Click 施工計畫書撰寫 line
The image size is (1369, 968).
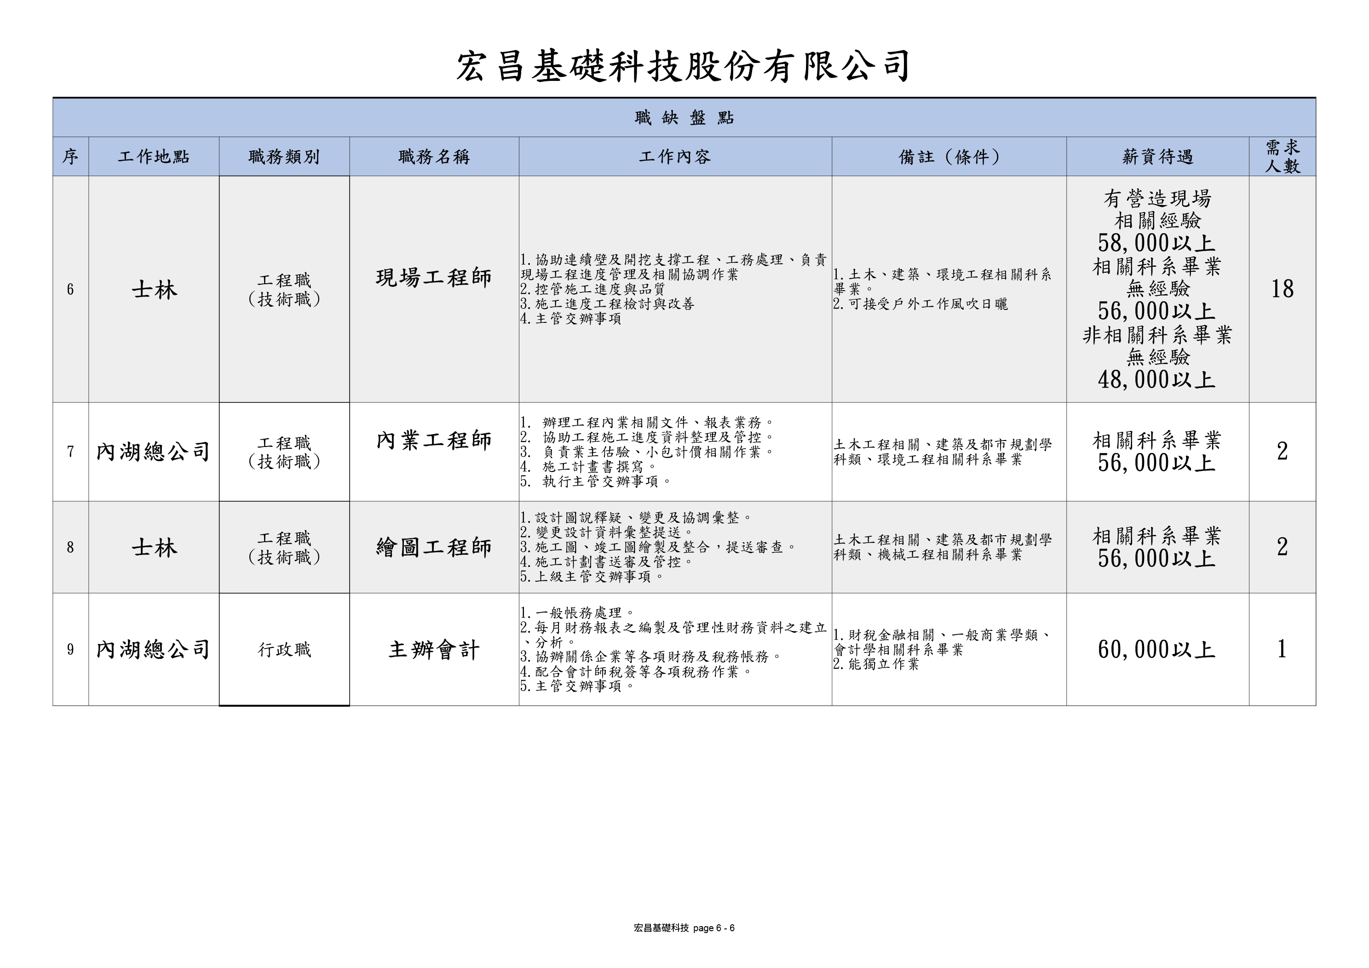588,467
